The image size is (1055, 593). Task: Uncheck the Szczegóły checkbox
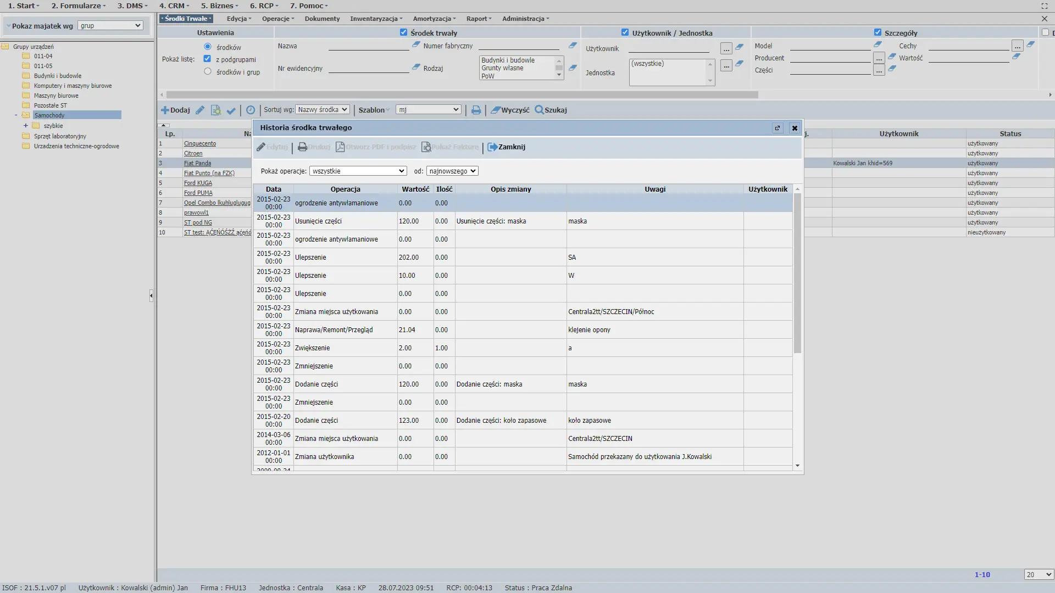[x=878, y=32]
